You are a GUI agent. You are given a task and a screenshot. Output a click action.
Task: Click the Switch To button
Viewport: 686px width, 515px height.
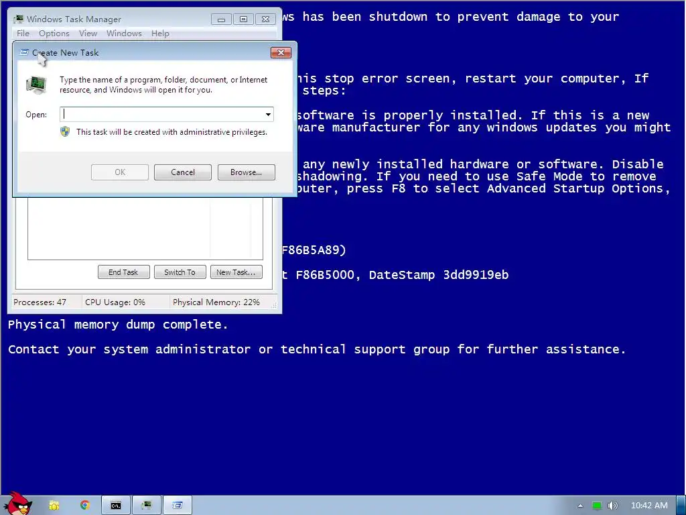180,272
